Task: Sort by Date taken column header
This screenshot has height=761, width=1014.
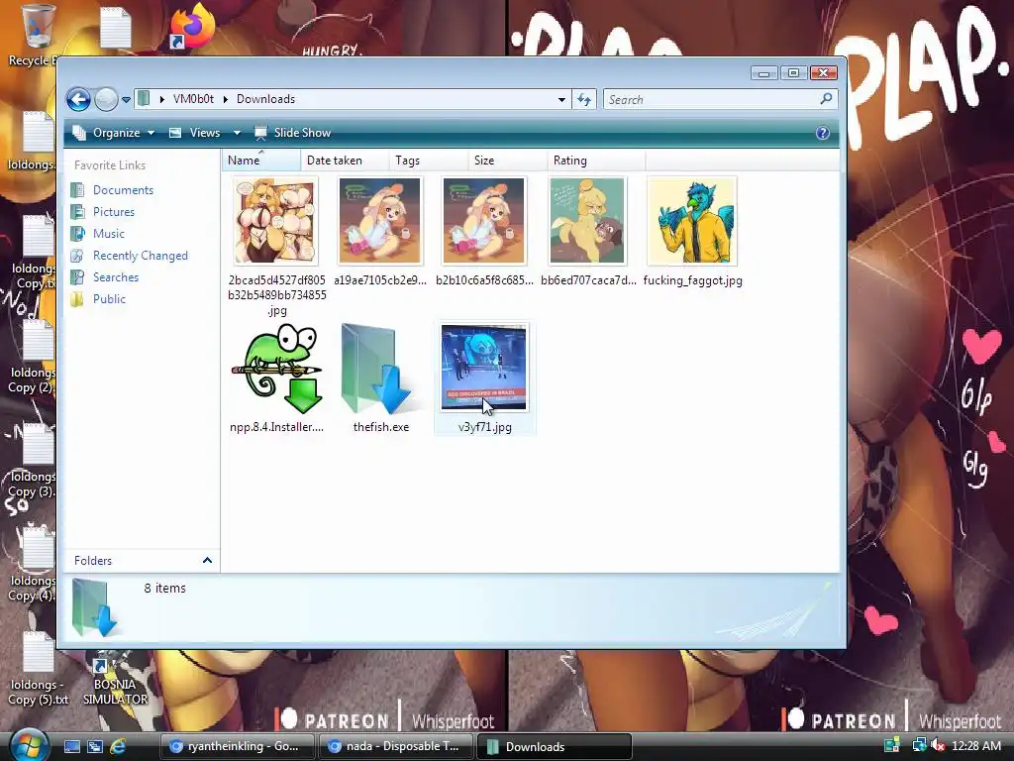Action: point(345,161)
